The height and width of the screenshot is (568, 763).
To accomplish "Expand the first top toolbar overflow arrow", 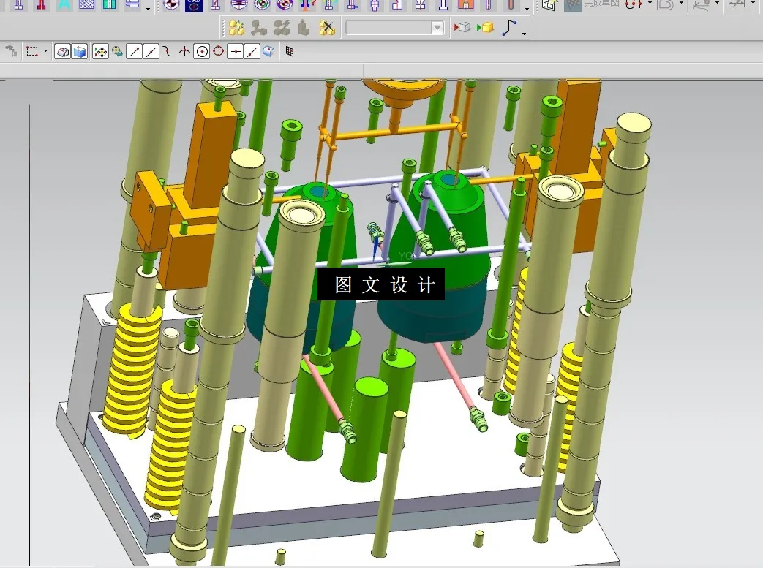I will click(x=148, y=8).
